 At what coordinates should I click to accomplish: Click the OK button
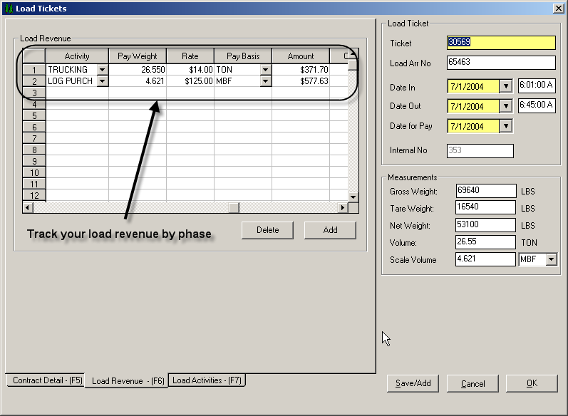(x=532, y=383)
